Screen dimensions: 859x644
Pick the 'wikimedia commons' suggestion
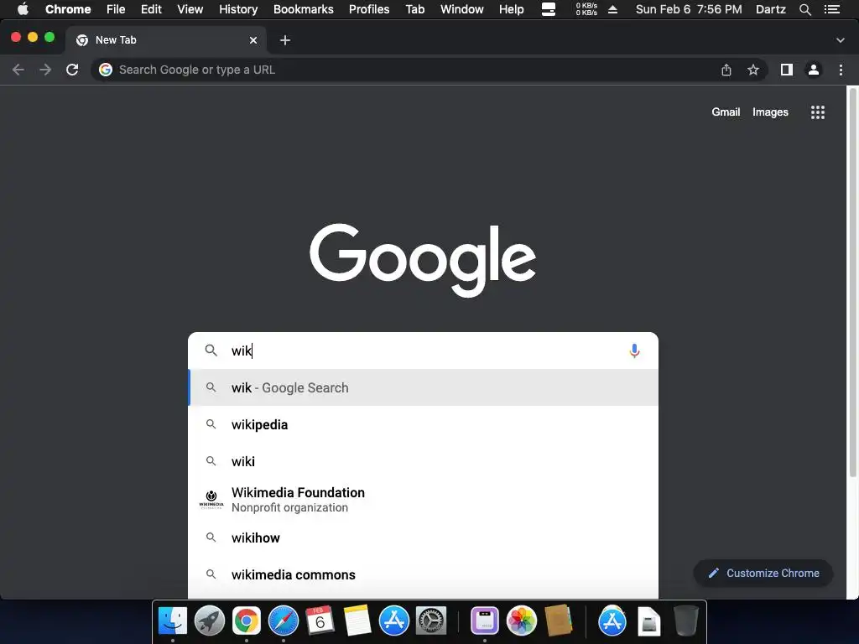pos(423,574)
